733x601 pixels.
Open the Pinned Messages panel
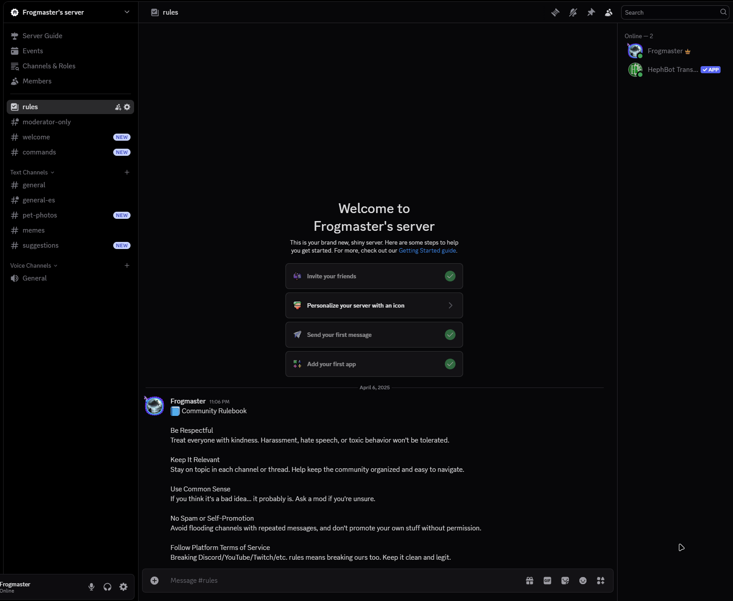(591, 12)
